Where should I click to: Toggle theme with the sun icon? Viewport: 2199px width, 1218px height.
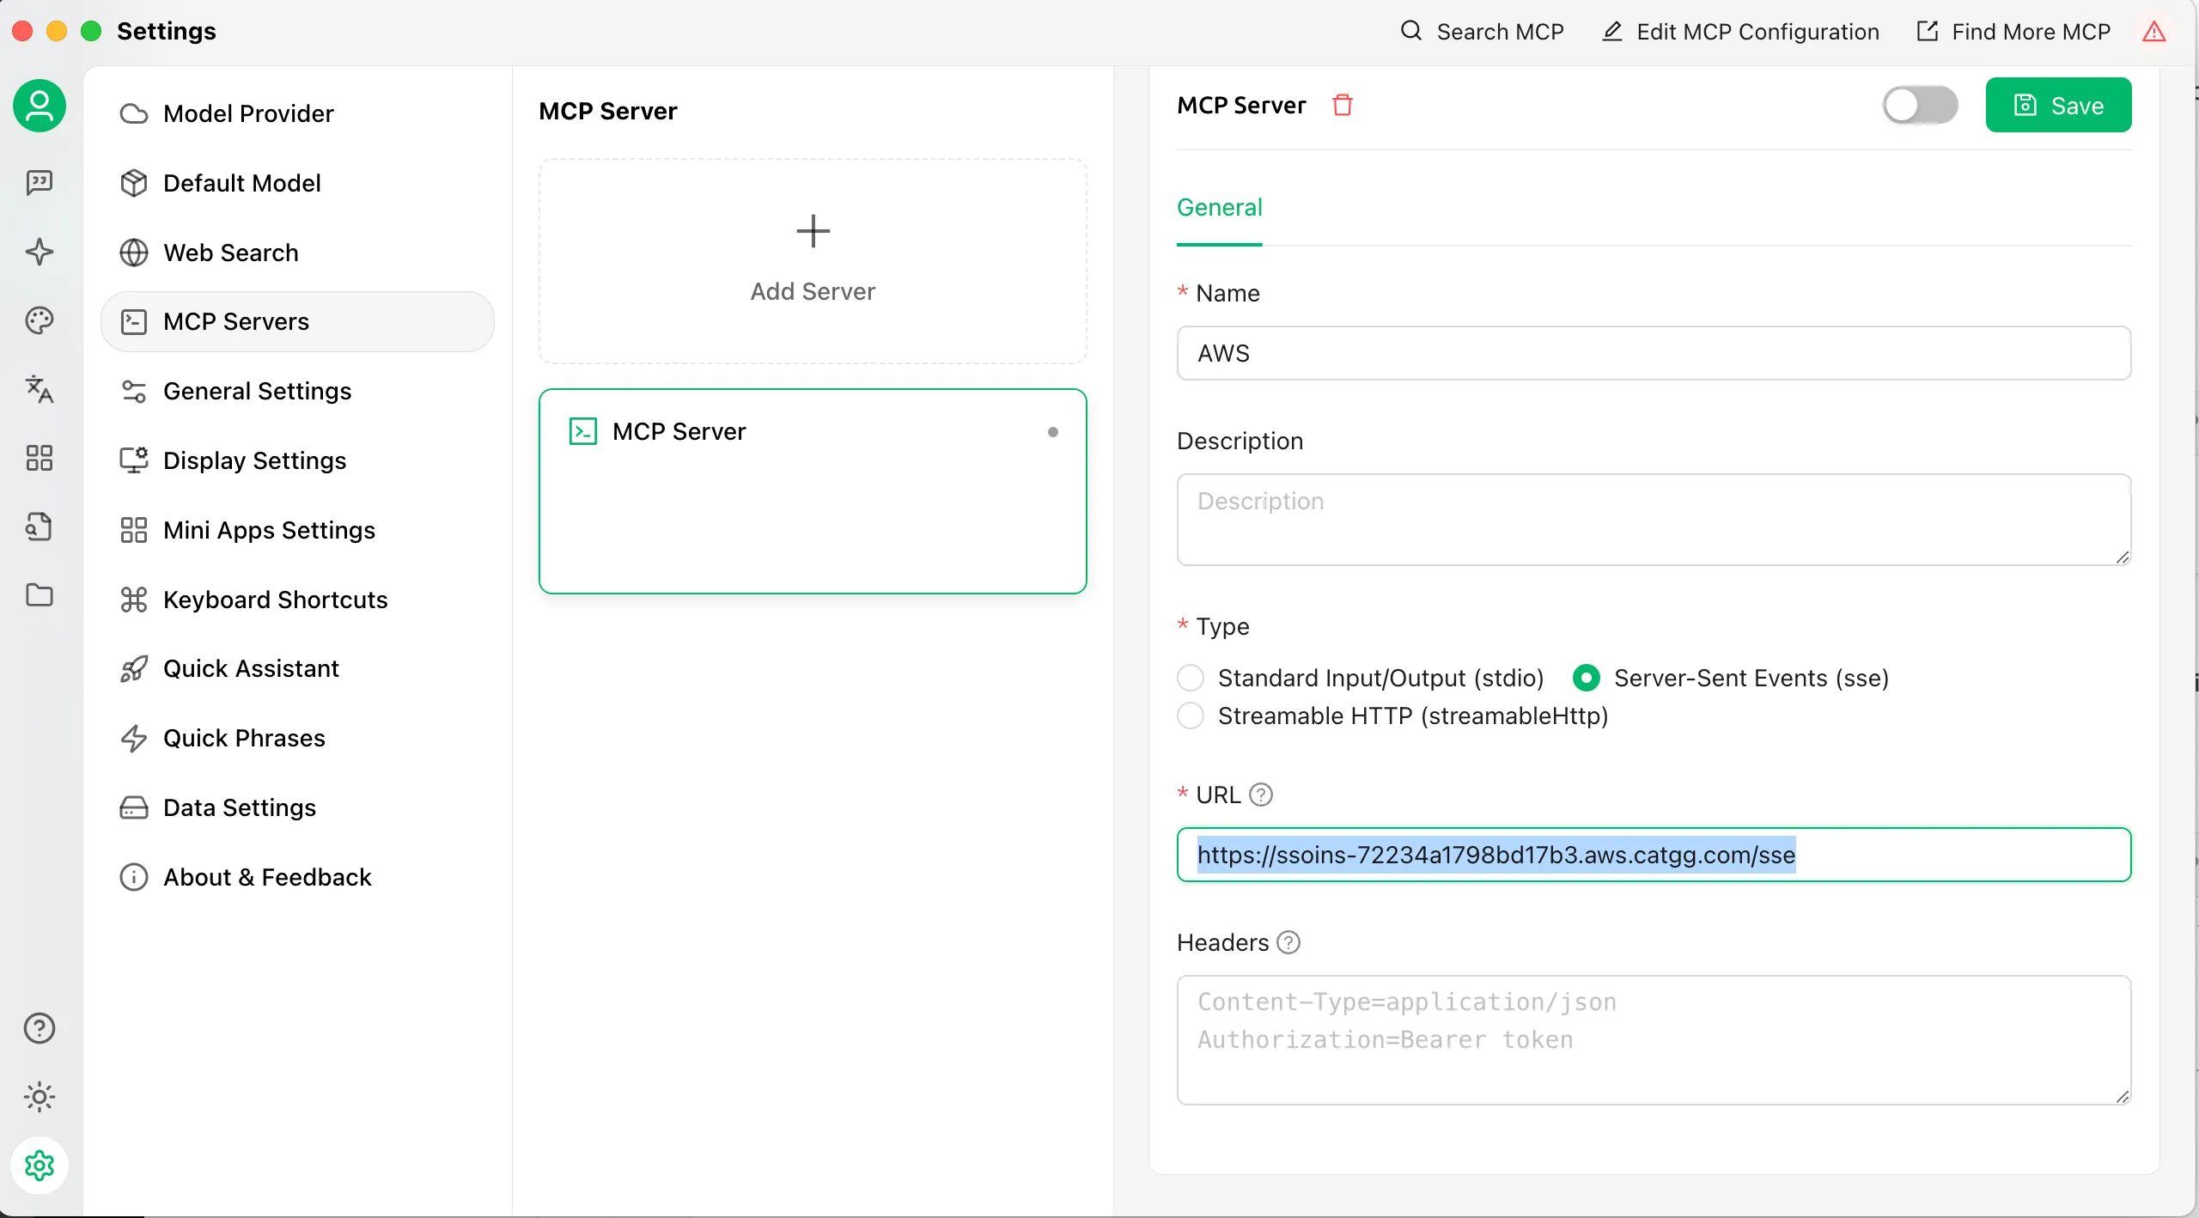pos(40,1097)
